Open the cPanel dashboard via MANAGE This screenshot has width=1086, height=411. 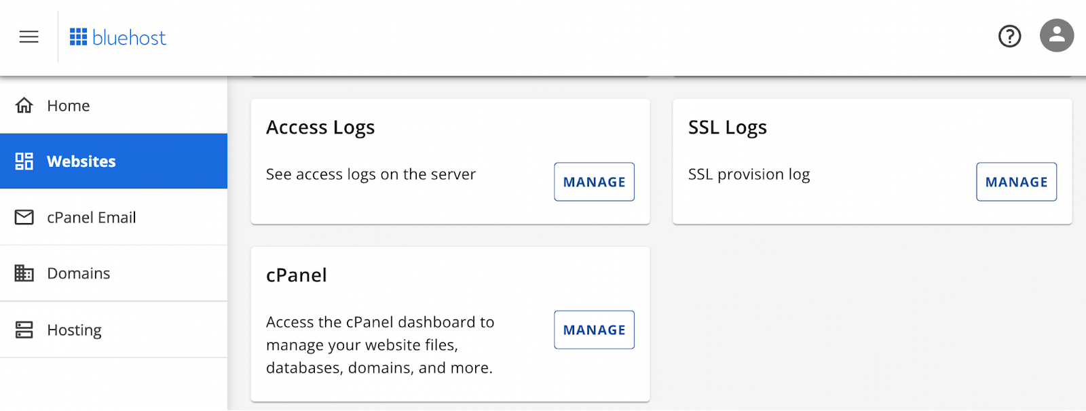(593, 330)
